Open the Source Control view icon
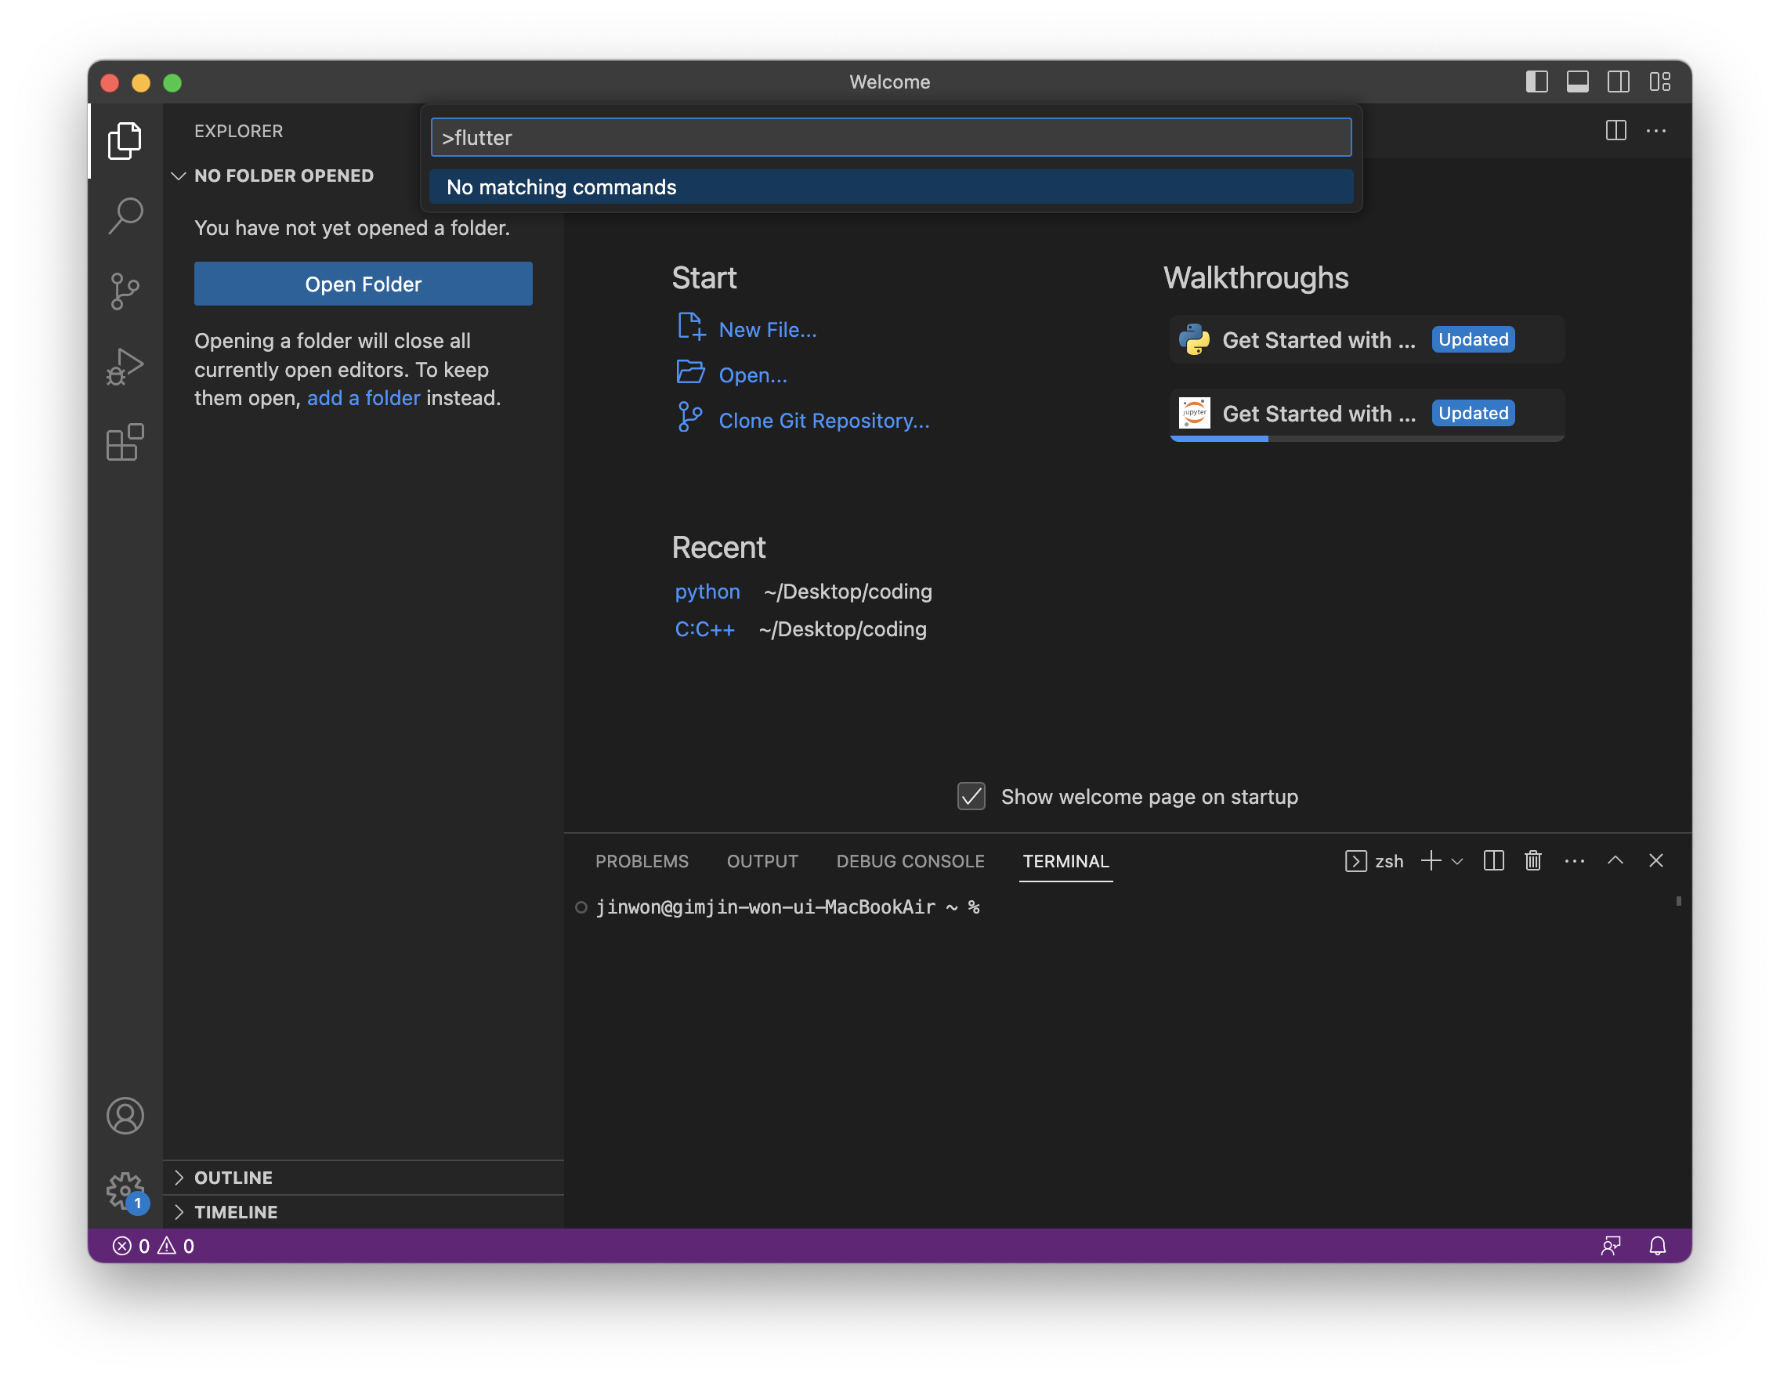 tap(125, 291)
